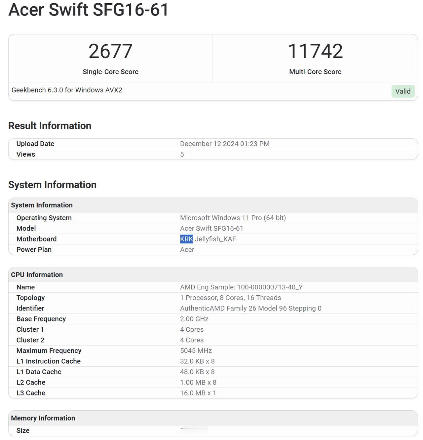This screenshot has width=423, height=440.
Task: Click the 48.0 KB x 8 cache value
Action: 197,372
